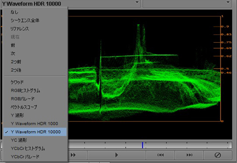The width and height of the screenshot is (237, 163).
Task: Click the 0.62 scale label
Action: [226, 56]
